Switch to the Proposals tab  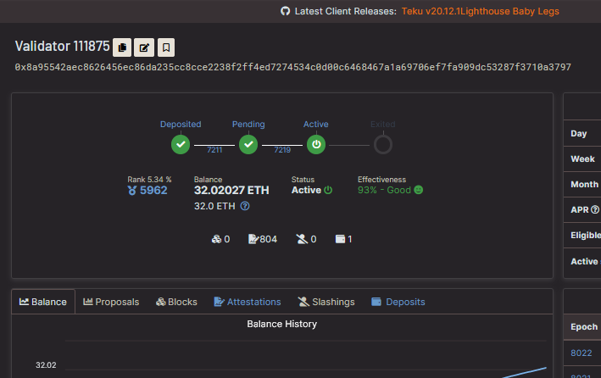click(x=111, y=302)
